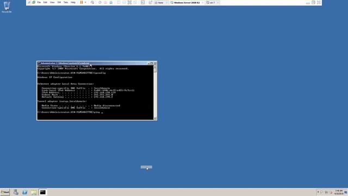The height and width of the screenshot is (196, 348).
Task: Click the stretch guest display icon
Action: (150, 2)
